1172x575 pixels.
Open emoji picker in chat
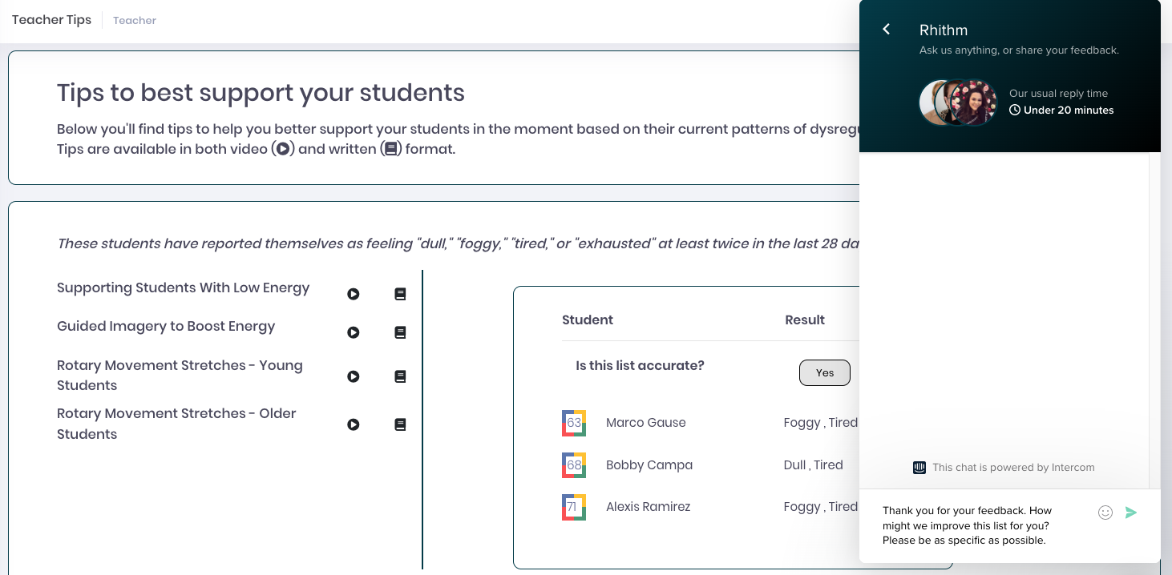pyautogui.click(x=1105, y=513)
